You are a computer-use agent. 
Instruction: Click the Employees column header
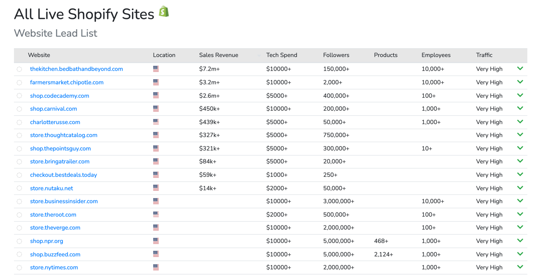pos(436,55)
